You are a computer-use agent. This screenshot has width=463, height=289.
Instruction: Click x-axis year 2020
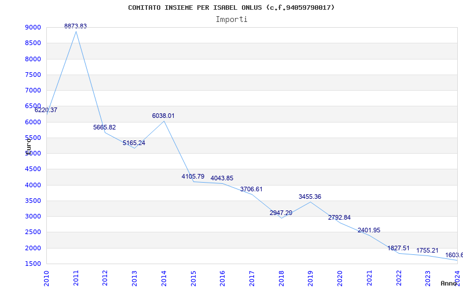[340, 278]
